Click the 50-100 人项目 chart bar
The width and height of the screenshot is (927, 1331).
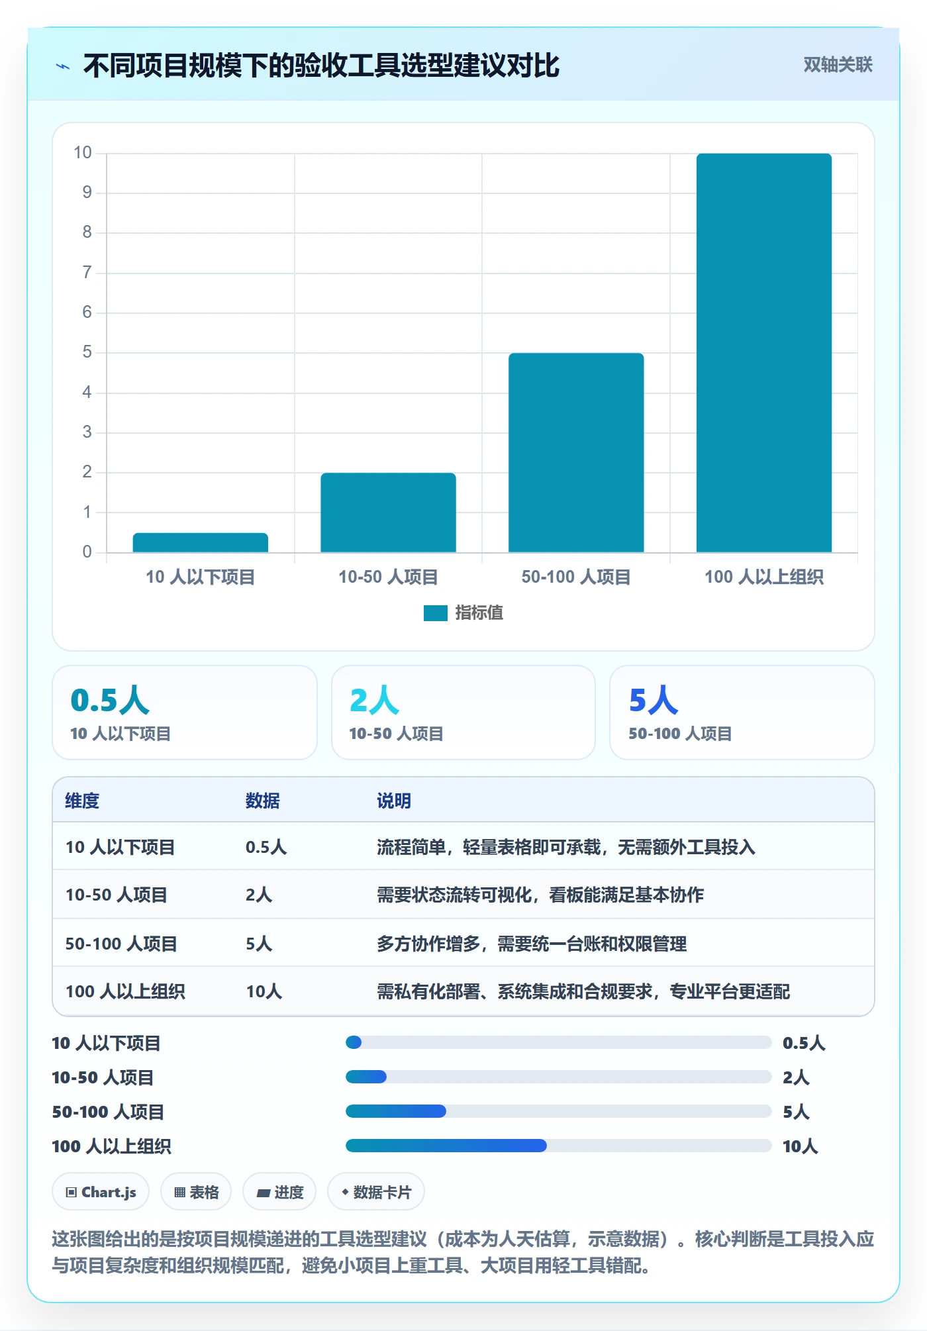pos(576,452)
